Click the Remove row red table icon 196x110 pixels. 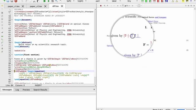(x=154, y=1)
